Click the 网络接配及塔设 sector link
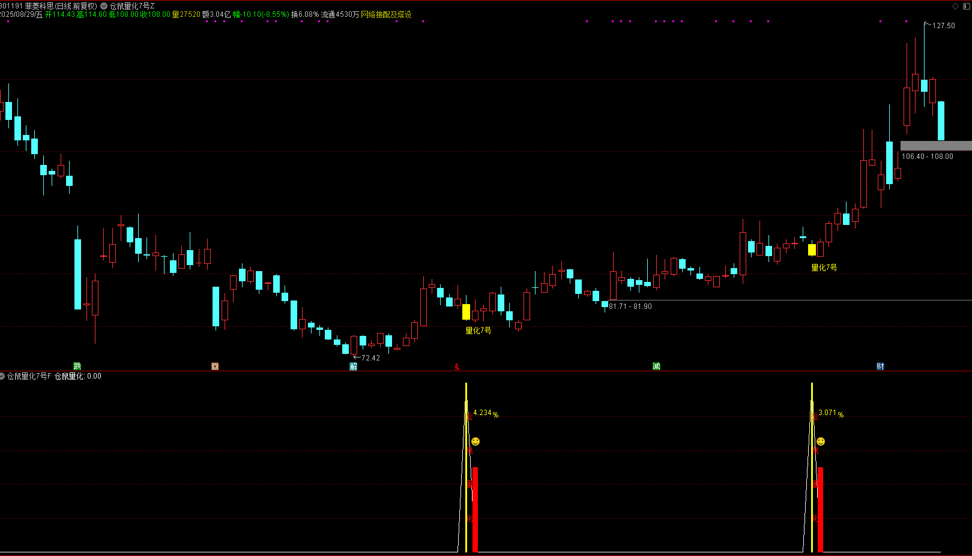The width and height of the screenshot is (972, 556). click(386, 14)
